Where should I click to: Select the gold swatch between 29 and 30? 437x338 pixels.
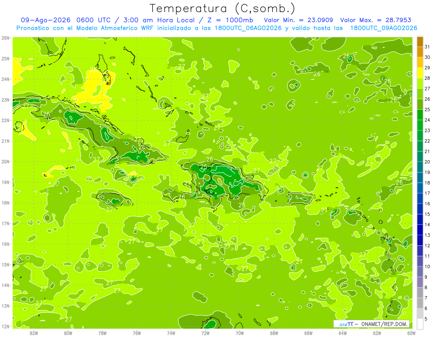420,62
